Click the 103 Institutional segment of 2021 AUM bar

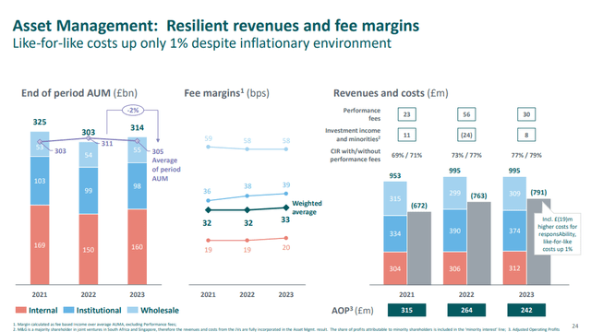click(40, 181)
